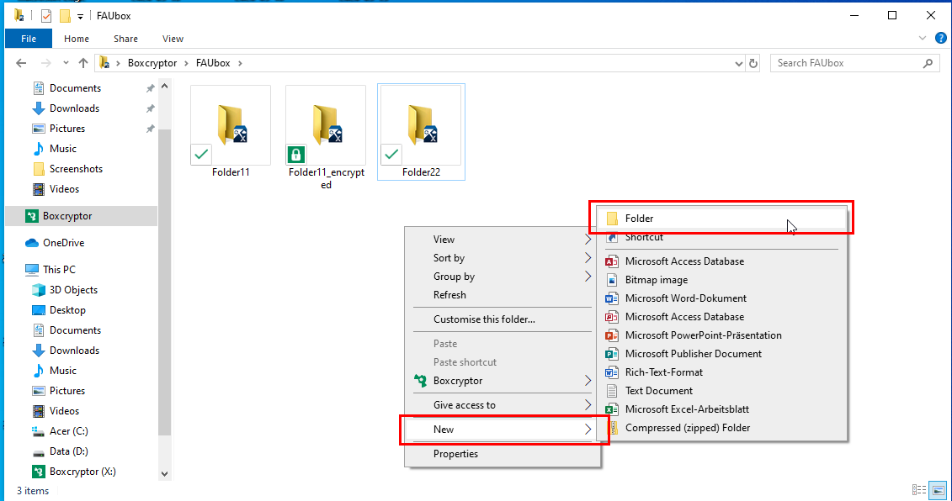
Task: Expand the View submenu
Action: (x=503, y=240)
